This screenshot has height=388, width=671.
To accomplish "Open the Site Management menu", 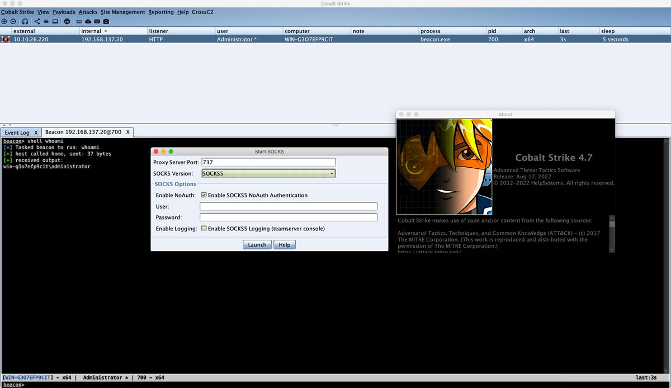I will click(122, 12).
